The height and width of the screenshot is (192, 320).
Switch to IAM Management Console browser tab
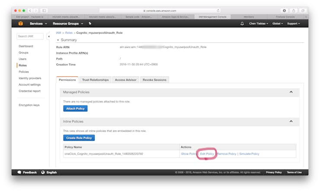(x=212, y=17)
